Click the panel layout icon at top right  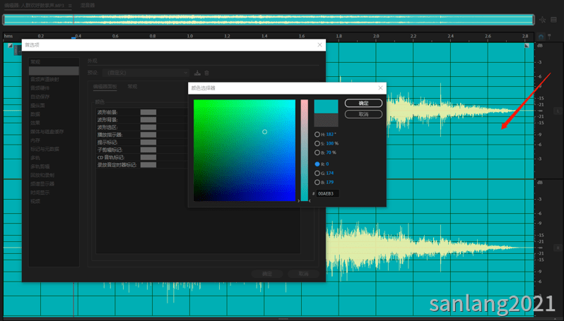click(x=553, y=20)
